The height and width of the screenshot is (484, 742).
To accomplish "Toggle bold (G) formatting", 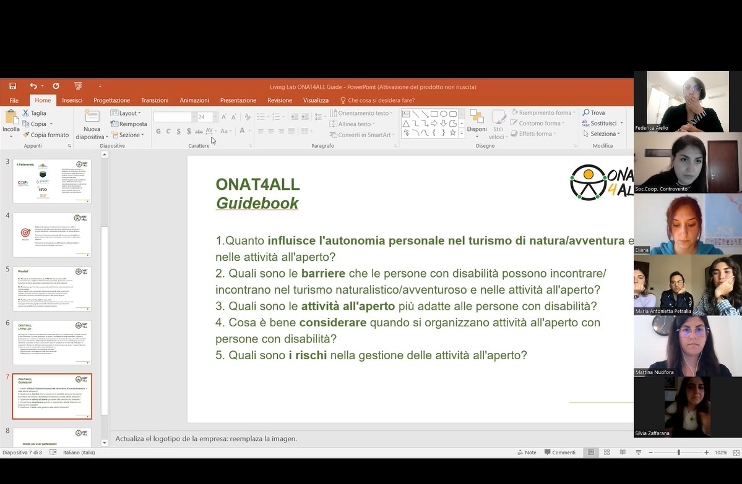I will tap(158, 131).
